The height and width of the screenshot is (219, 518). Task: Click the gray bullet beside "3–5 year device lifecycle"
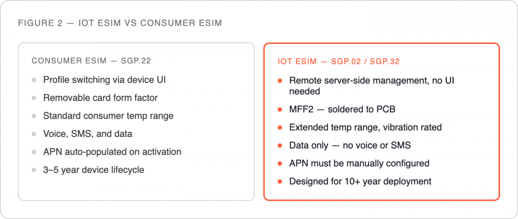pyautogui.click(x=34, y=170)
